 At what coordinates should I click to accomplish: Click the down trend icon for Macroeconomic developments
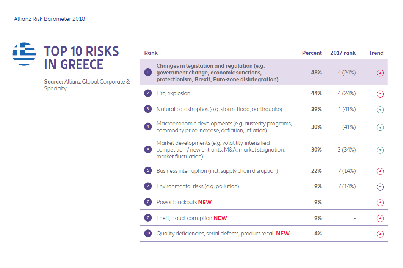[x=380, y=127]
